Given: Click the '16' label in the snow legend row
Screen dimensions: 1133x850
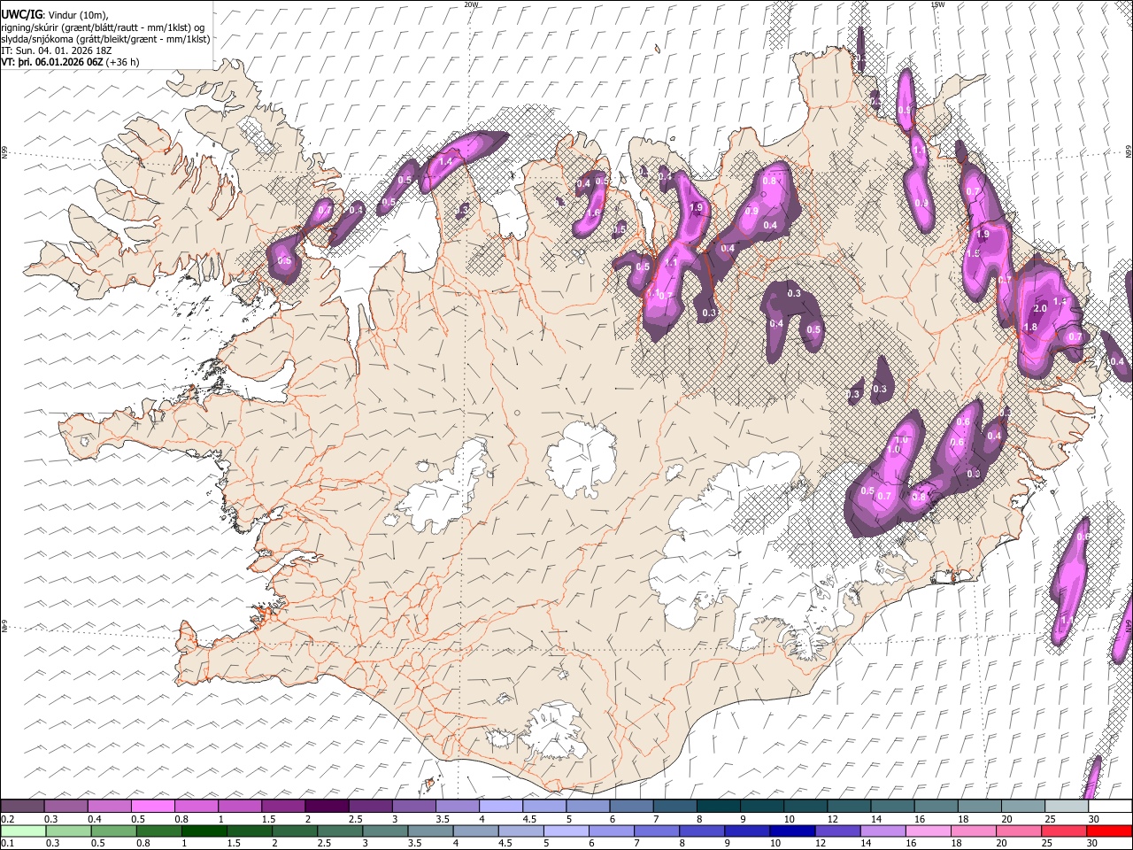Looking at the screenshot, I should [921, 819].
